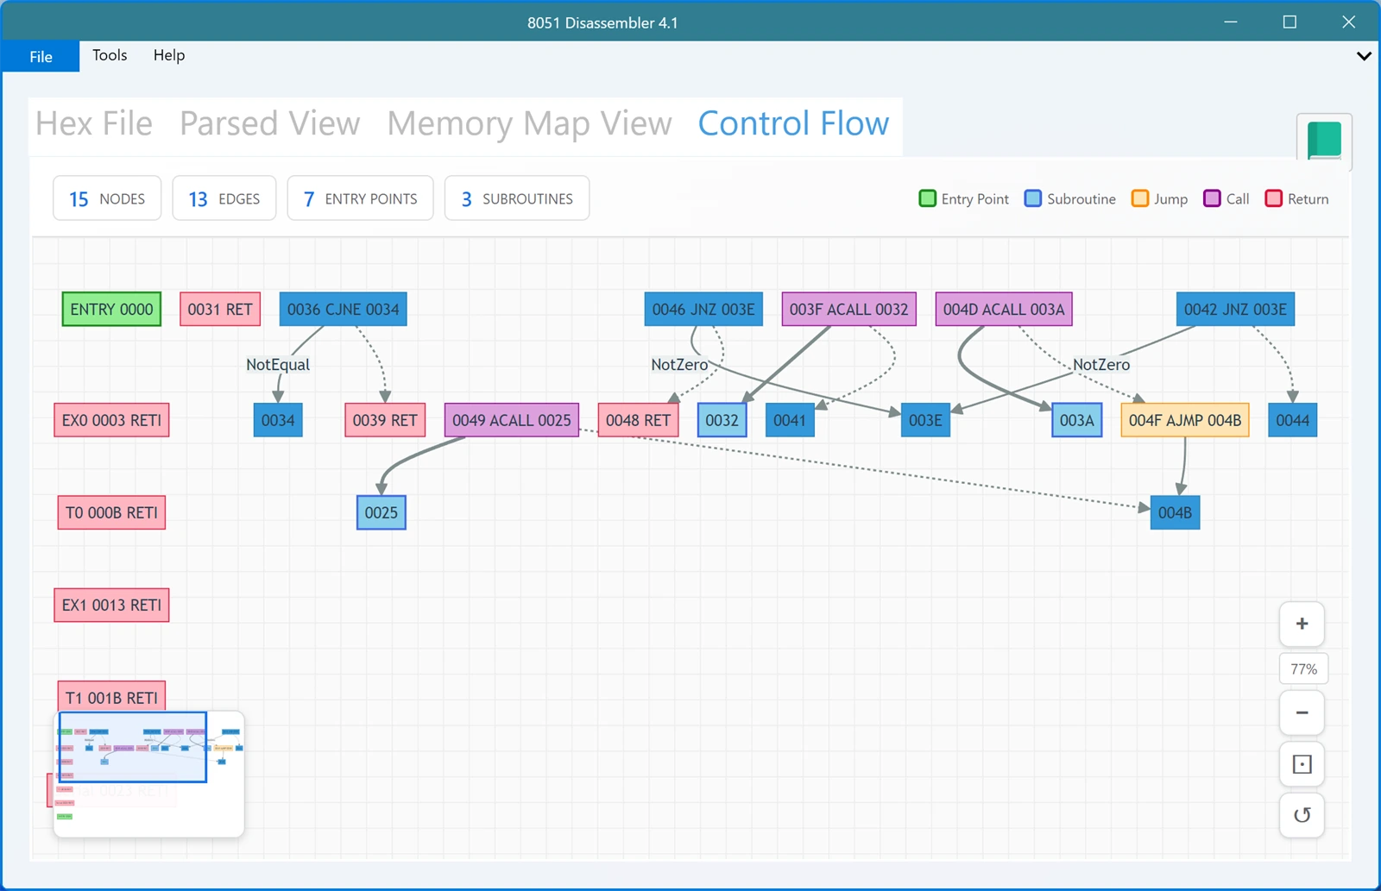Select the 0046 JNZ 003E node

click(703, 309)
